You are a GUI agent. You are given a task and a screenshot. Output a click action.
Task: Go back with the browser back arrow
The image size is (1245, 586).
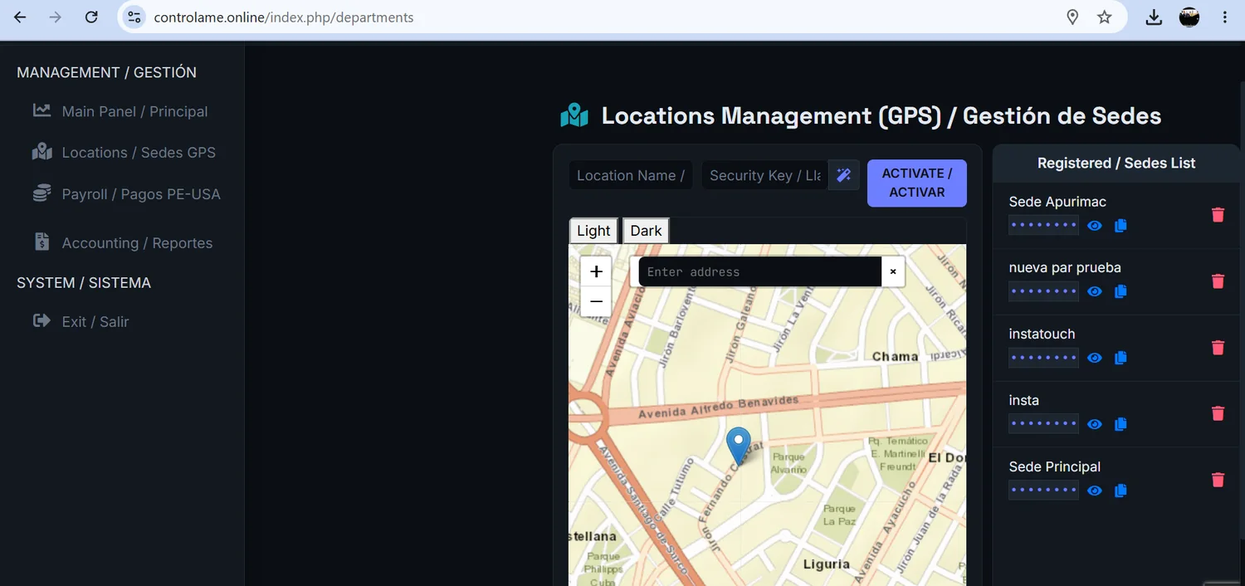(20, 17)
